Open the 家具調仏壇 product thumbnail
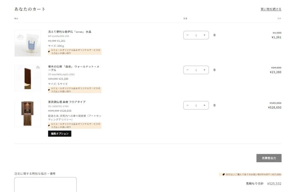Screen dimensions: 300x192 click(28, 114)
